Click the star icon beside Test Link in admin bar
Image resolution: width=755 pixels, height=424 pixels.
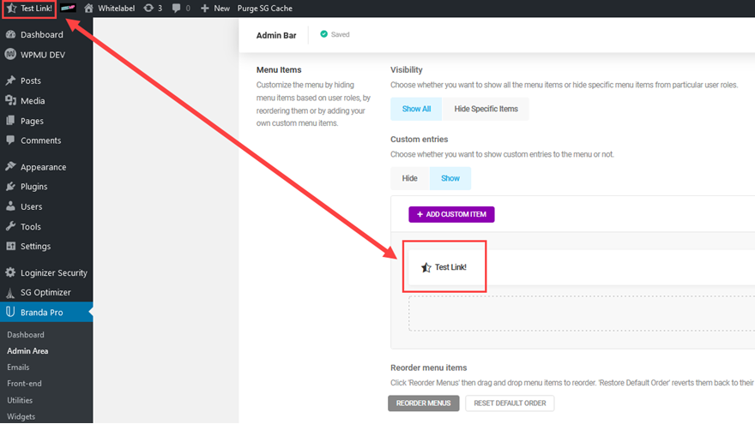tap(10, 9)
